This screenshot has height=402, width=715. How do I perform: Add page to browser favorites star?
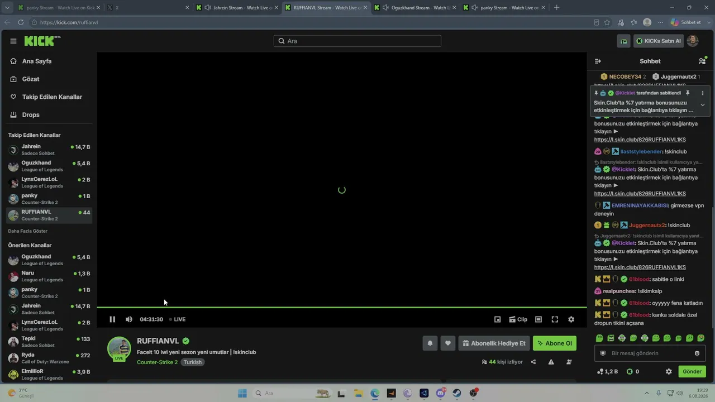click(x=607, y=22)
